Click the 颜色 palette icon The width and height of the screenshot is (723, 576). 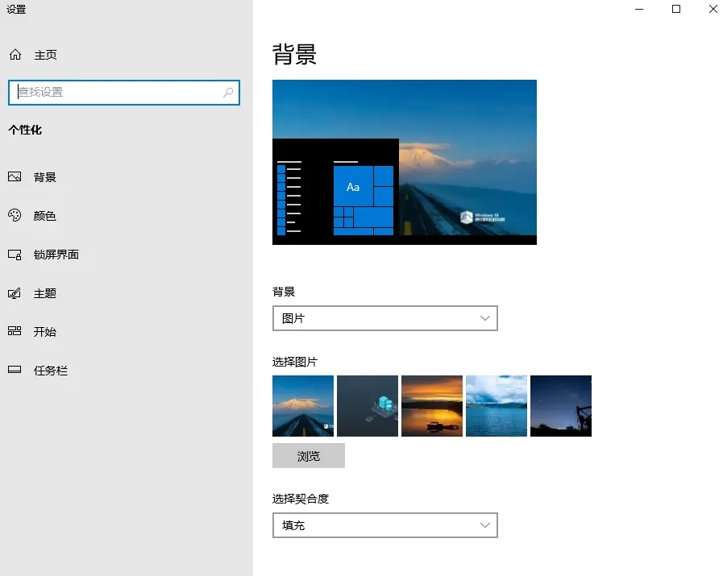point(15,216)
